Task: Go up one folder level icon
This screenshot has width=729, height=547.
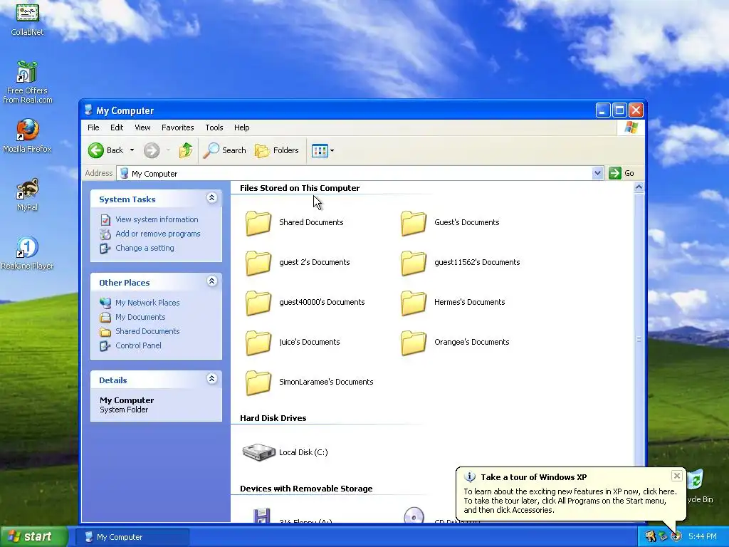Action: click(186, 150)
